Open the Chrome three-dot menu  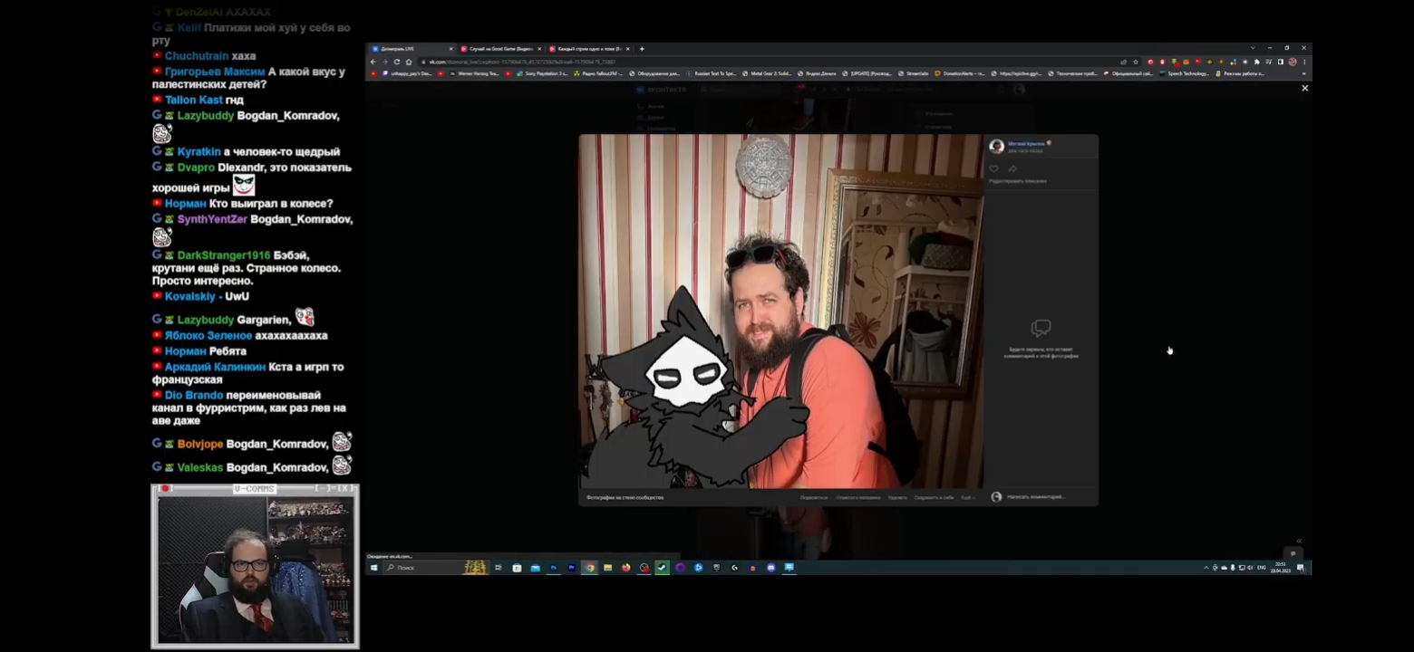tap(1304, 62)
